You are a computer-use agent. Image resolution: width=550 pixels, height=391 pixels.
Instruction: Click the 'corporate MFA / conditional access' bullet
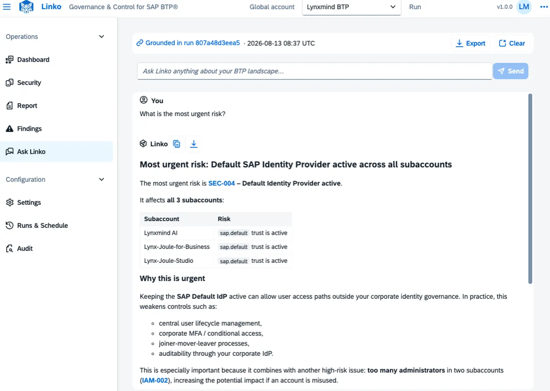pos(211,333)
